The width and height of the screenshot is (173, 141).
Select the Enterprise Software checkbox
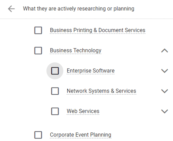(55, 71)
